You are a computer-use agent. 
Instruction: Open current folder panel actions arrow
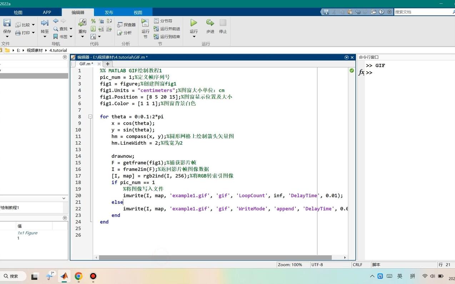65,57
